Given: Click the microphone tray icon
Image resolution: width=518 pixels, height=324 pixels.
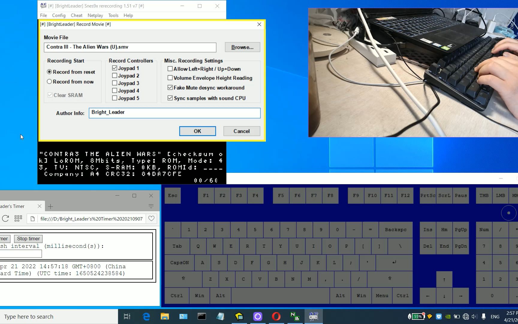Looking at the screenshot, I should [484, 316].
